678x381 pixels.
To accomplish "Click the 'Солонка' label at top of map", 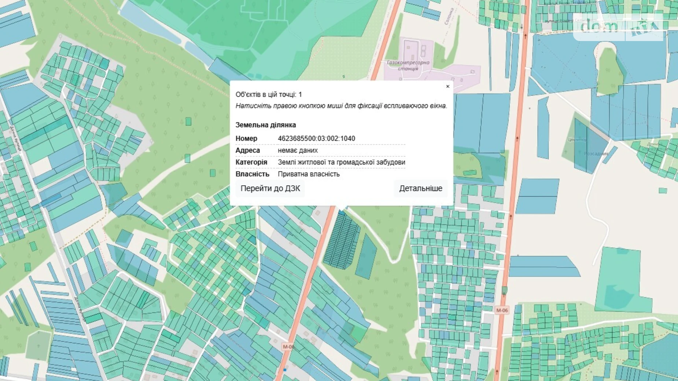I will [449, 16].
